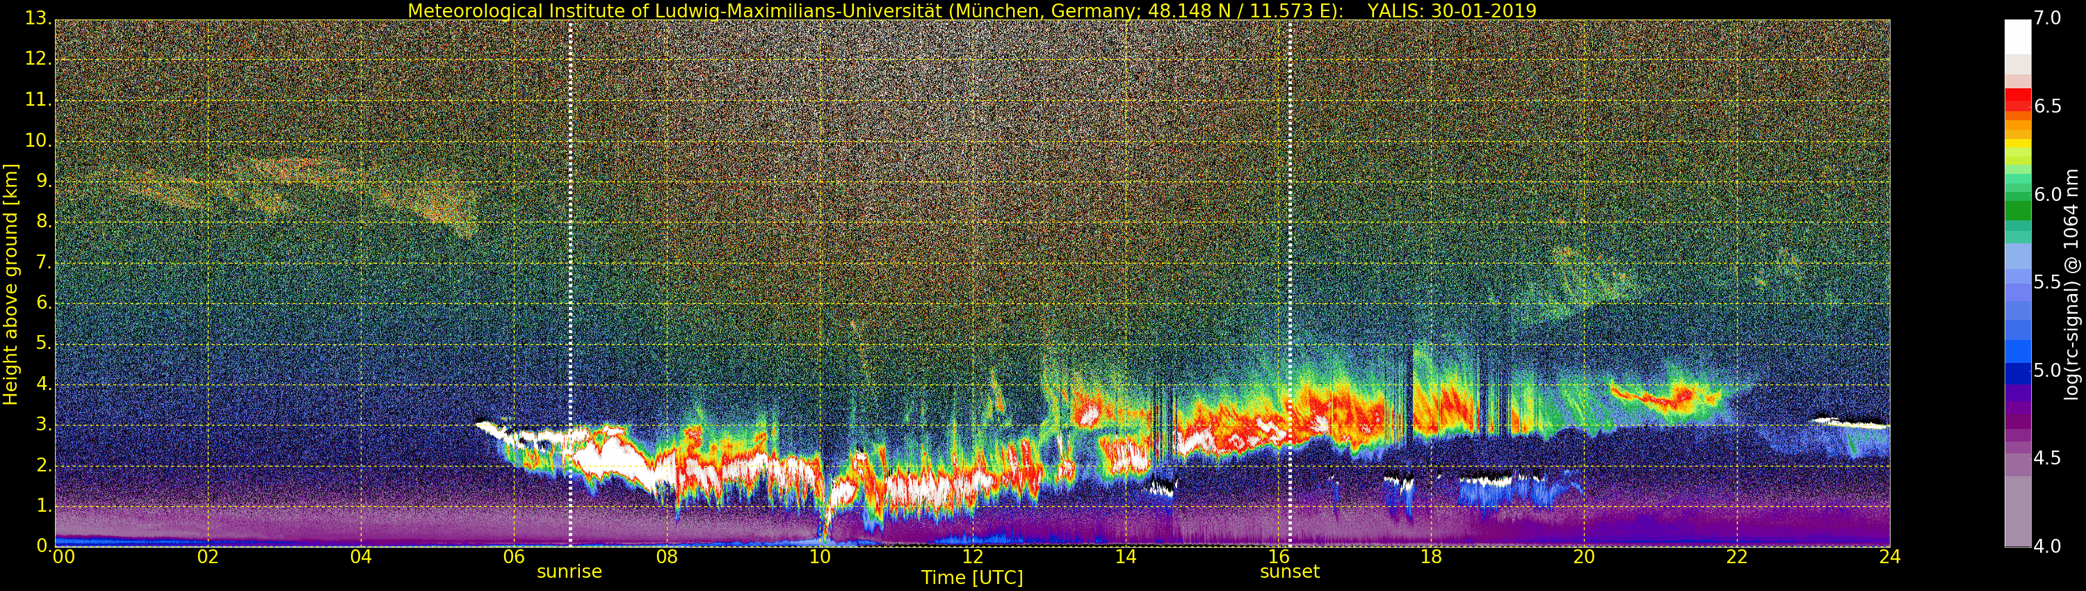Click the white top segment of the colorbar

click(2017, 38)
